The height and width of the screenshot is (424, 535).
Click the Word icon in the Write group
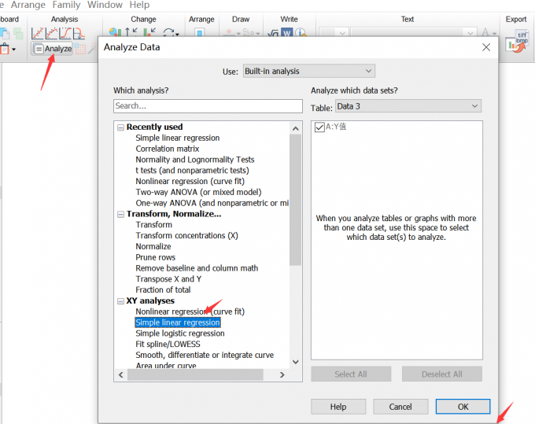(x=287, y=33)
